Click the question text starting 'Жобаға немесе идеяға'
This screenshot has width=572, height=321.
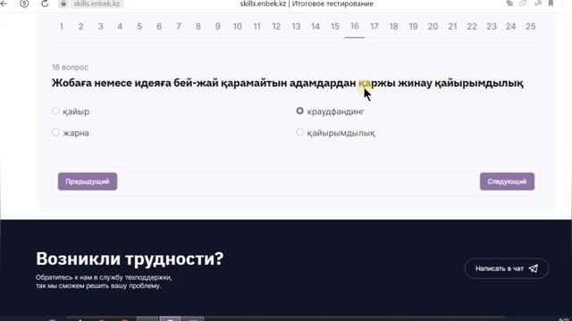(x=288, y=83)
